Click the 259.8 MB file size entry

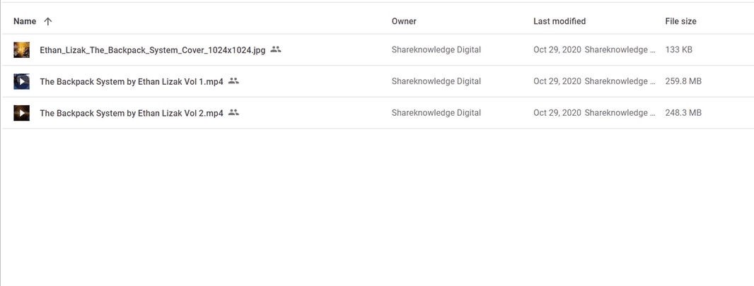click(x=683, y=81)
